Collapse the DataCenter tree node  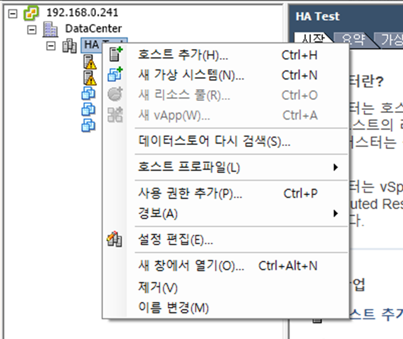(x=32, y=29)
